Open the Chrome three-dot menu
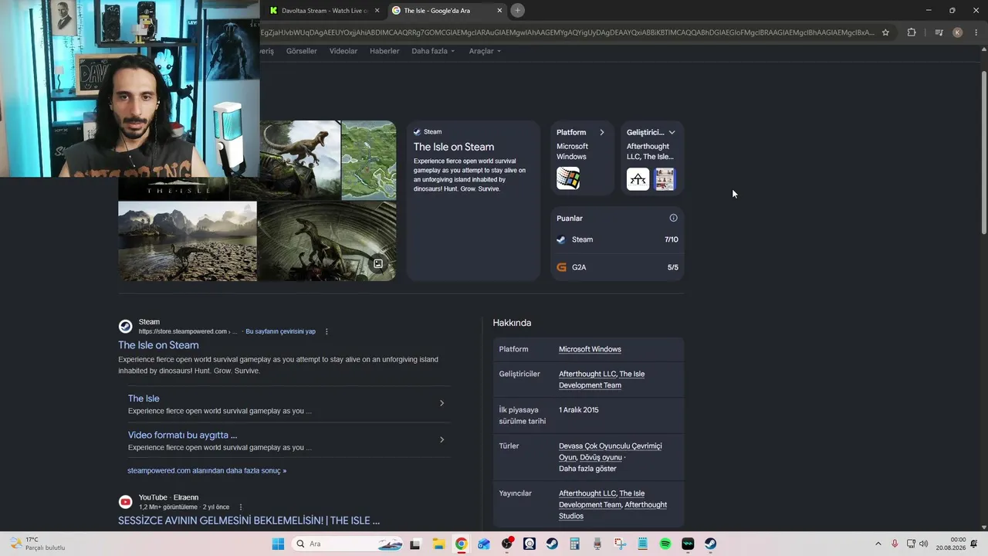The image size is (988, 556). (976, 32)
